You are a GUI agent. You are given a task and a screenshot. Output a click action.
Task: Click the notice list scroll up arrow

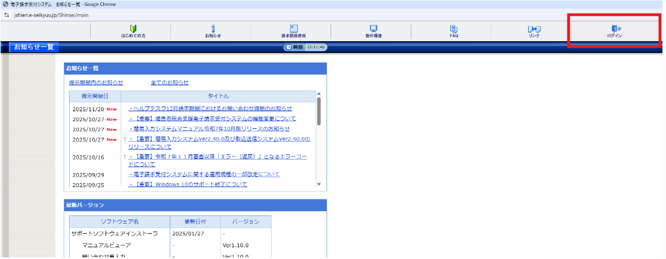tap(319, 94)
